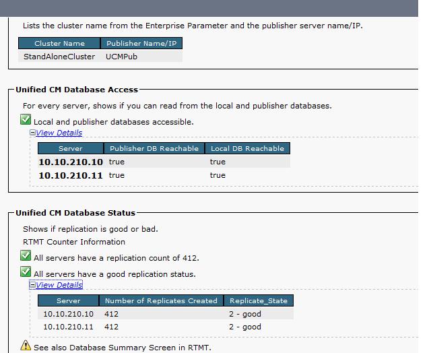The height and width of the screenshot is (353, 431).
Task: Click Local DB Reachable column header
Action: tap(247, 148)
